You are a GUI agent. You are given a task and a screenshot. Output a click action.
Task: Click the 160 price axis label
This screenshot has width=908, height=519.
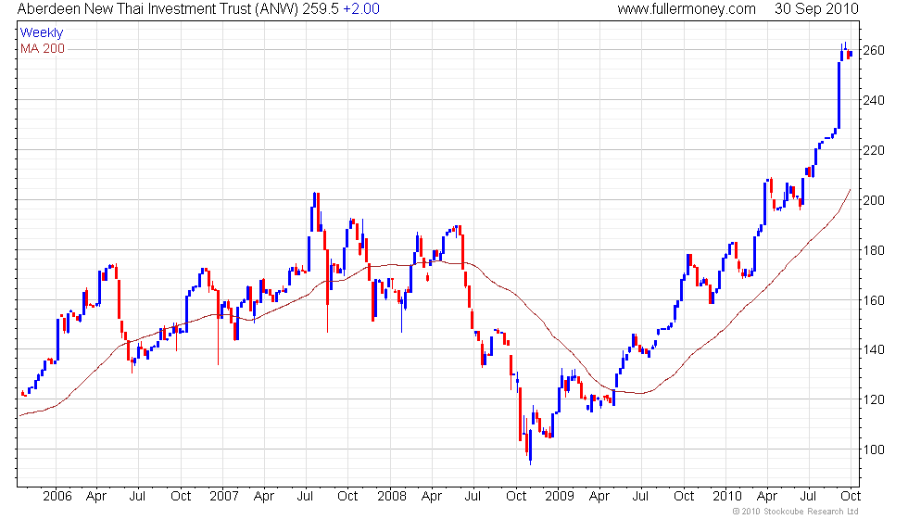click(874, 300)
